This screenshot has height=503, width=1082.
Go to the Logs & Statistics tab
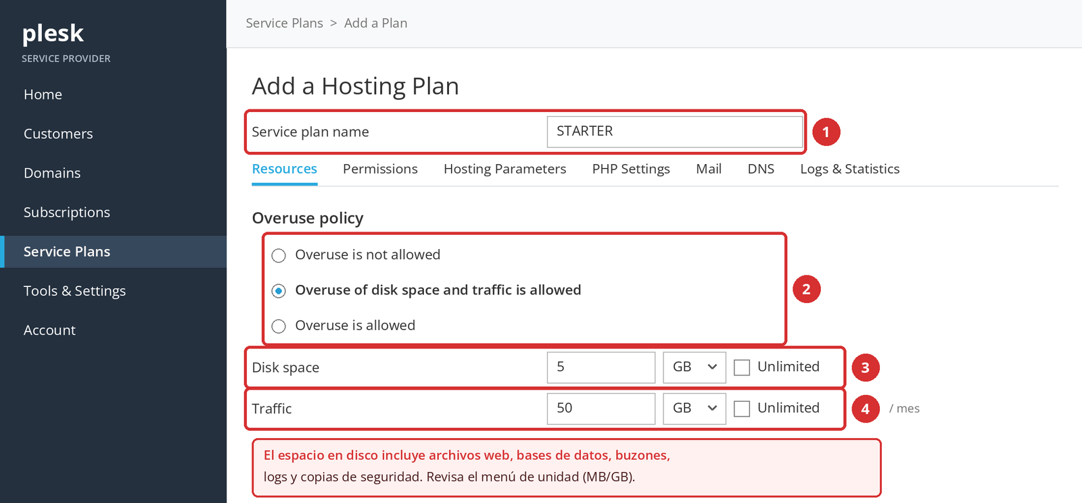pyautogui.click(x=850, y=169)
